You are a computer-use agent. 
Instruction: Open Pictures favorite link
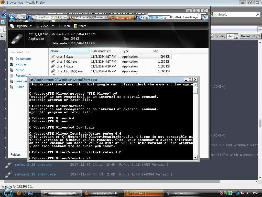21,64
